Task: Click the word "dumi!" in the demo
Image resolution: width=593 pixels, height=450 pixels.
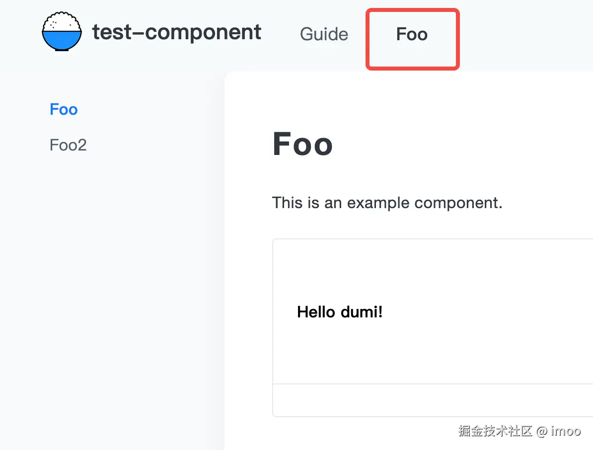Action: 362,312
